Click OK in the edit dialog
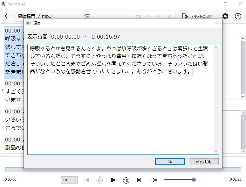Screen dimensions: 246x187 click(x=170, y=162)
